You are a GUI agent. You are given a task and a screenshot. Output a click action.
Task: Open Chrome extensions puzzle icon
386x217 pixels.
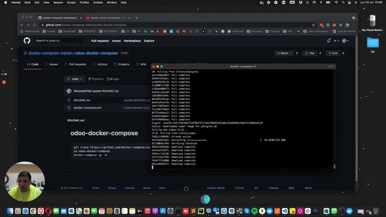tap(341, 25)
